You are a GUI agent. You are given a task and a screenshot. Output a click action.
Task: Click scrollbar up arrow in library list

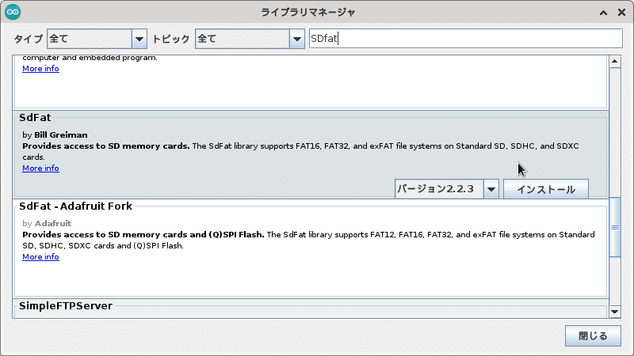615,62
